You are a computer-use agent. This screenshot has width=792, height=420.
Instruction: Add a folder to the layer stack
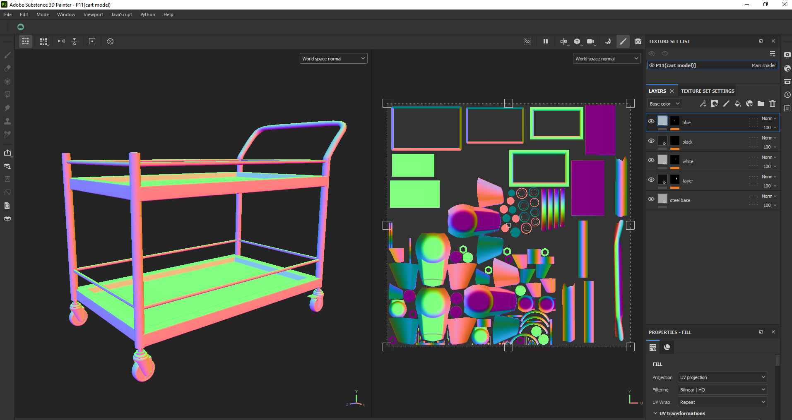point(761,103)
